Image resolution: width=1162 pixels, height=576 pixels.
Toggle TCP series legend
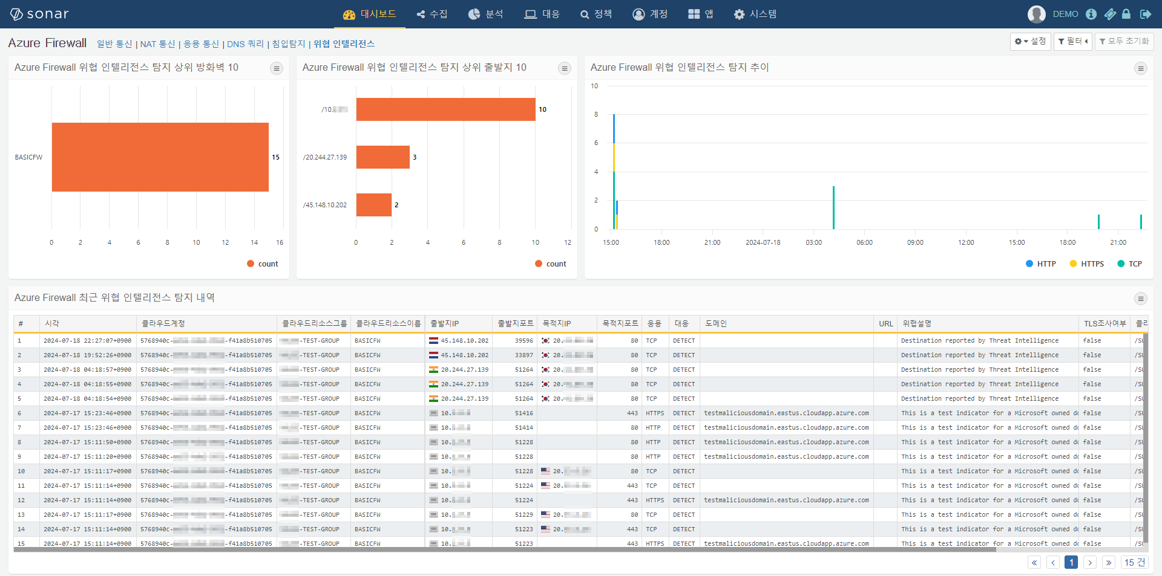[1129, 264]
